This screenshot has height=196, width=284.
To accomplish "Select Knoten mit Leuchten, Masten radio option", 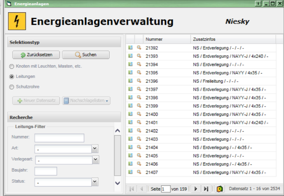I will [12, 66].
